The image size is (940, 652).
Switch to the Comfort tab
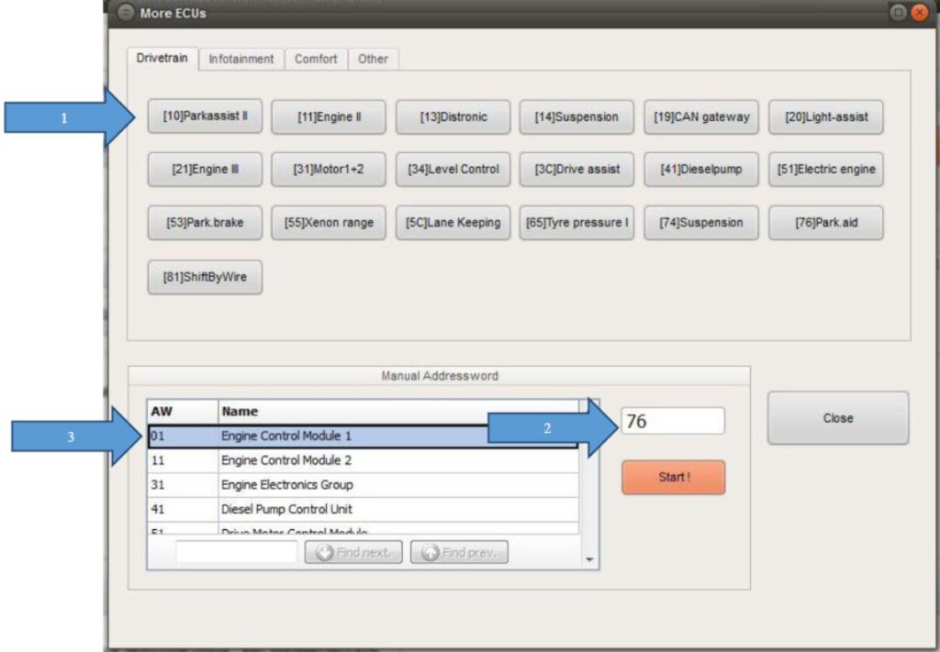[316, 59]
